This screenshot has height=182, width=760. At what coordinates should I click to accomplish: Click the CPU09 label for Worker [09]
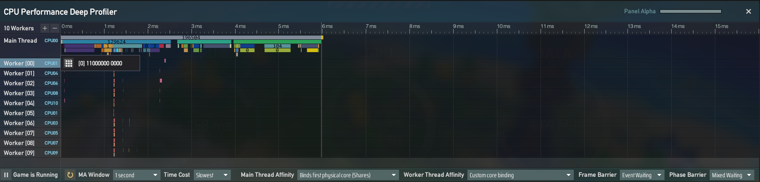click(51, 153)
